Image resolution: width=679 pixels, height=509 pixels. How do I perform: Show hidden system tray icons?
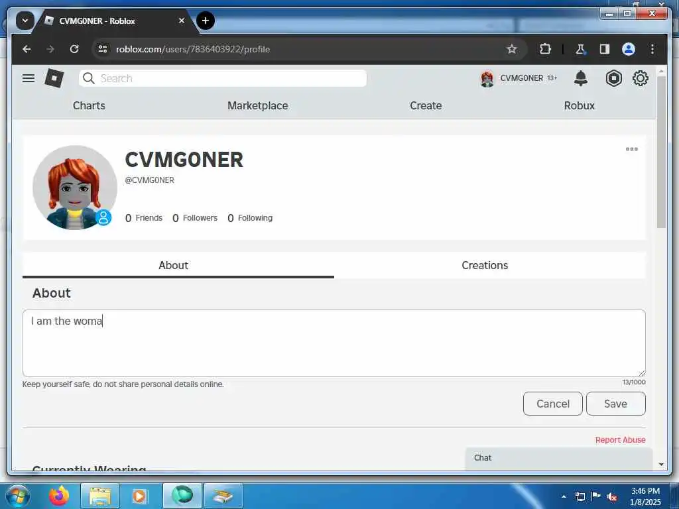tap(564, 496)
